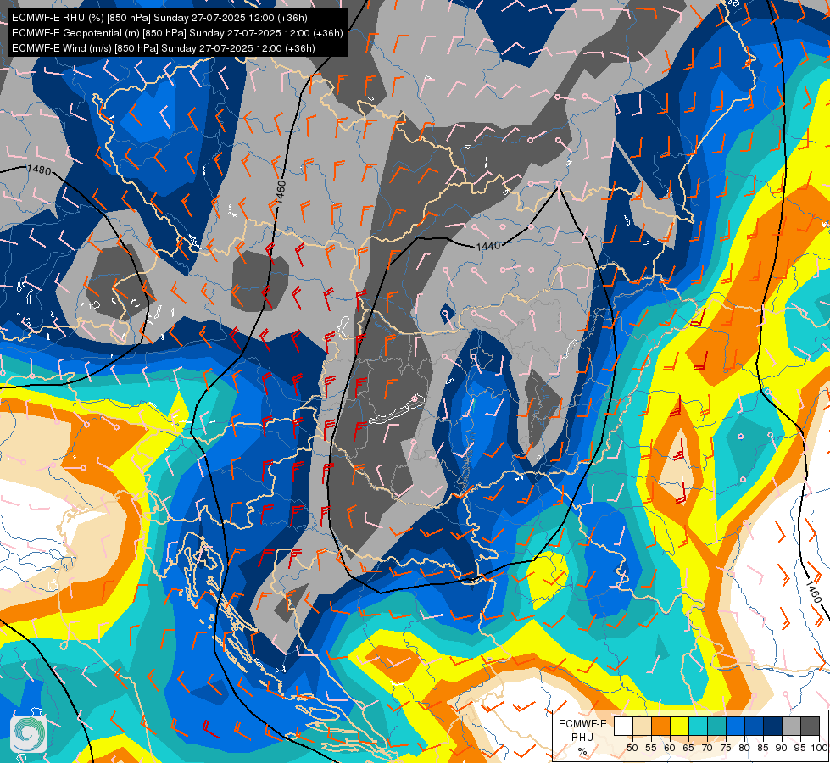Click the 1480 geopotential contour label
The height and width of the screenshot is (763, 830).
(39, 170)
